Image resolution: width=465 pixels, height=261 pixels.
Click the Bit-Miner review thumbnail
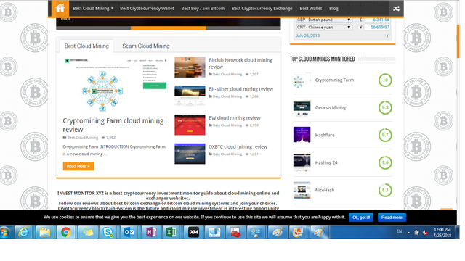click(x=190, y=96)
